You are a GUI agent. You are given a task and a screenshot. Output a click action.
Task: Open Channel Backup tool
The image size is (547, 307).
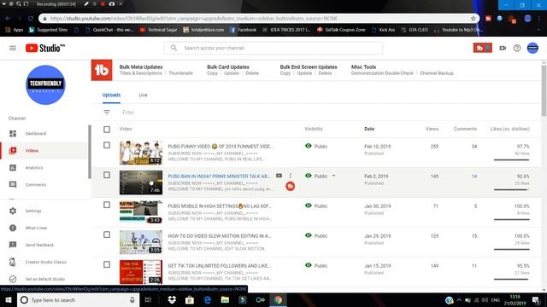(437, 73)
